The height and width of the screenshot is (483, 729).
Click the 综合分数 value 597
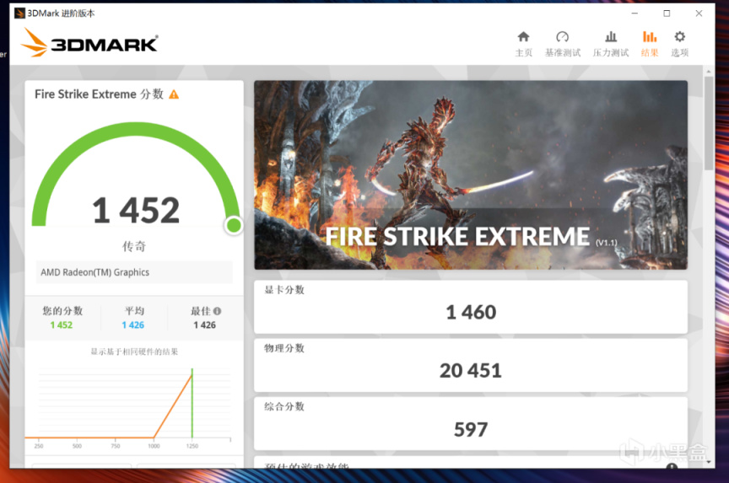(x=471, y=430)
